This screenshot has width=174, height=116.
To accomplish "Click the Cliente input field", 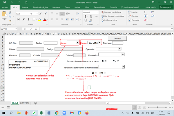I will point(30,49).
